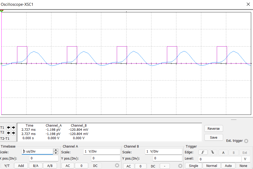This screenshot has height=169, width=253.
Task: Select Single trigger mode
Action: (193, 166)
